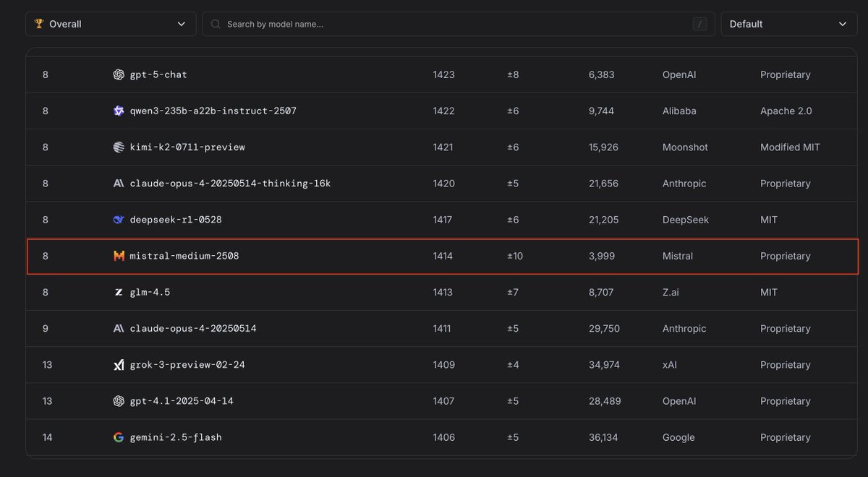Viewport: 868px width, 477px height.
Task: Open the gpt-5-chat model link
Action: pyautogui.click(x=158, y=74)
